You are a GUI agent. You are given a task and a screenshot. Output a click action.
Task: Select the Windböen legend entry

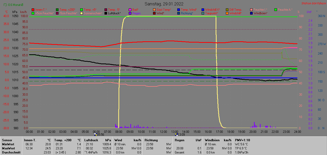[259, 13]
